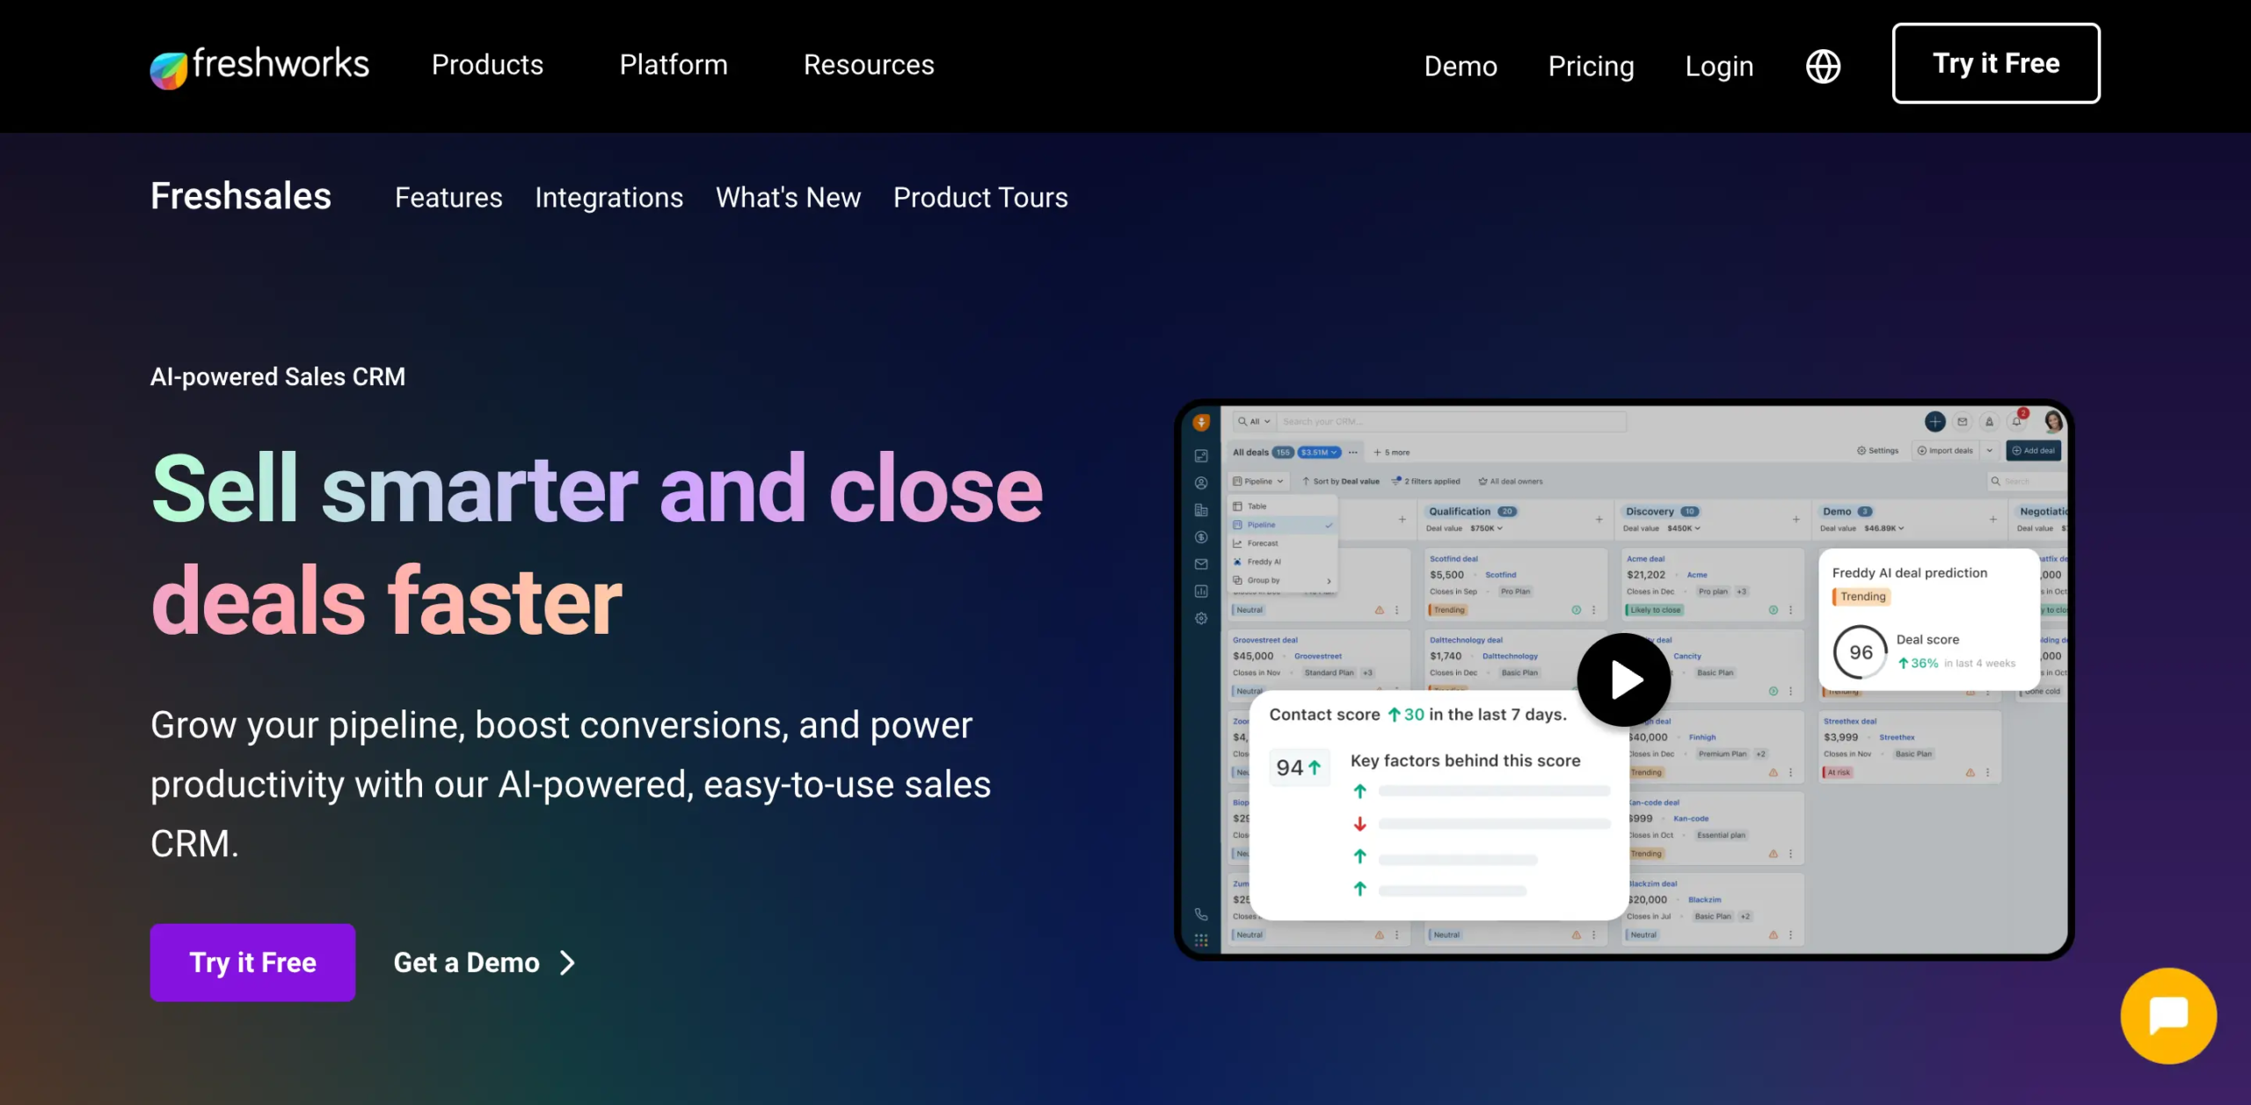The width and height of the screenshot is (2251, 1105).
Task: Play the Freshsales demo video
Action: pos(1623,680)
